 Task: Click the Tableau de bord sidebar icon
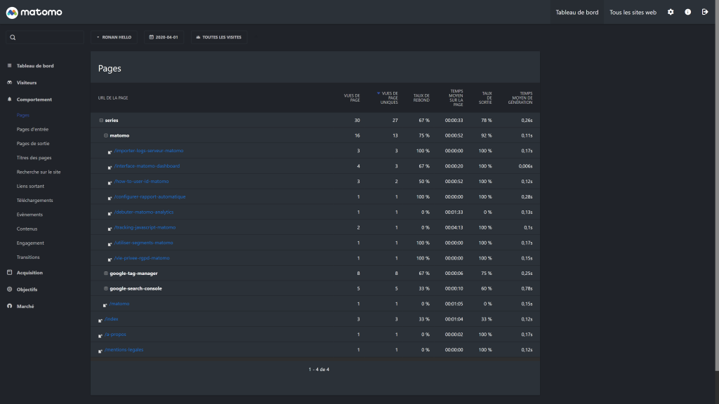coord(10,65)
